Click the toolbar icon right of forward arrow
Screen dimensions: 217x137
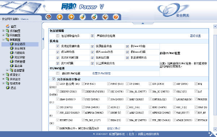(x=82, y=17)
